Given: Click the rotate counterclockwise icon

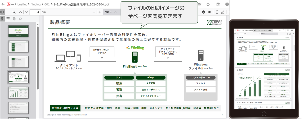Looking at the screenshot, I should [x=208, y=4].
